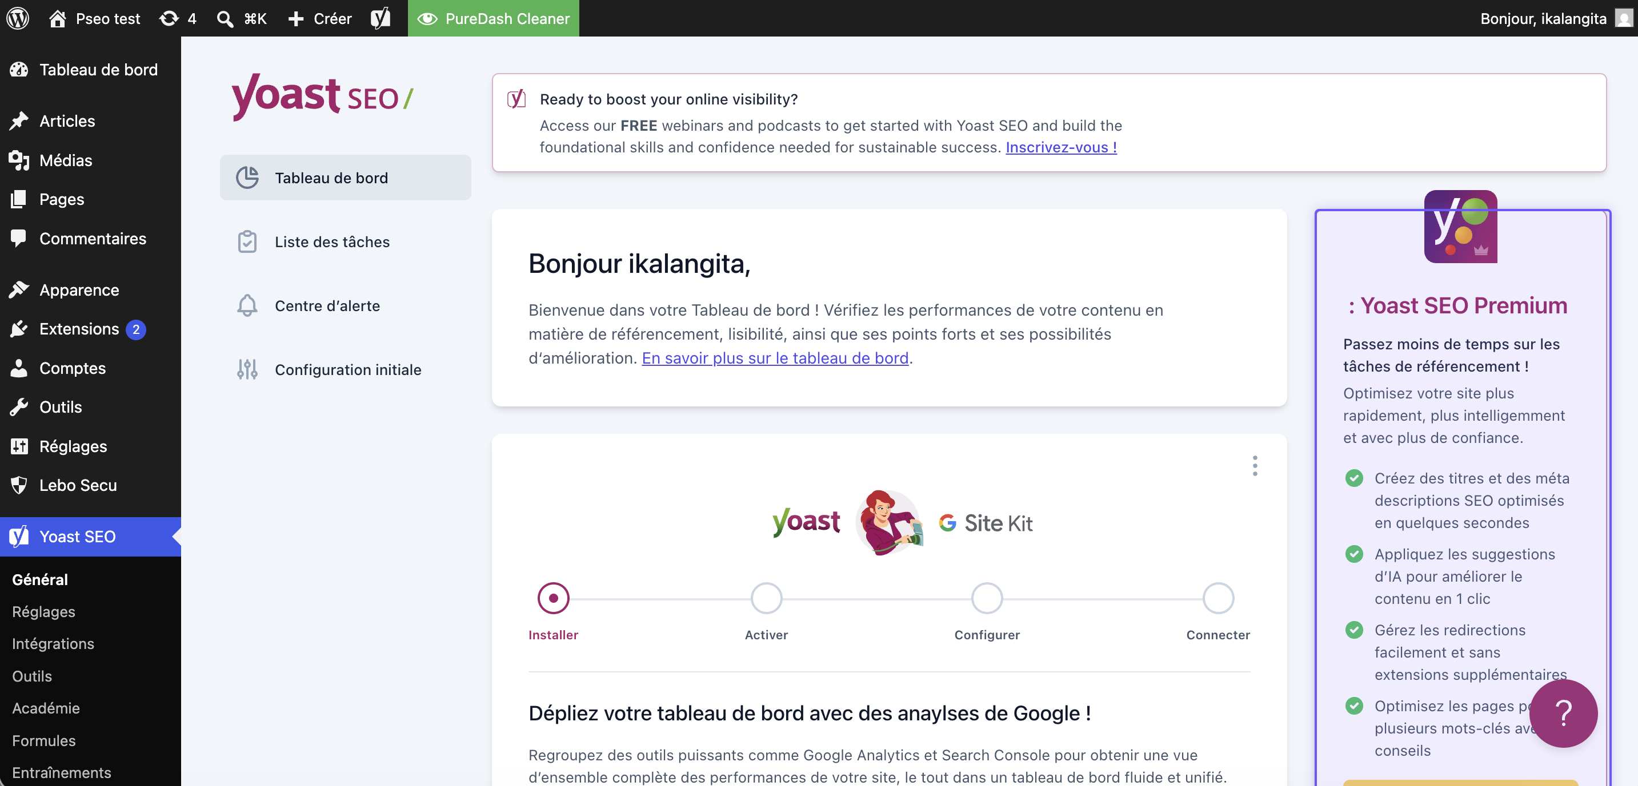Open the ⌘K search command
This screenshot has height=786, width=1638.
click(242, 18)
